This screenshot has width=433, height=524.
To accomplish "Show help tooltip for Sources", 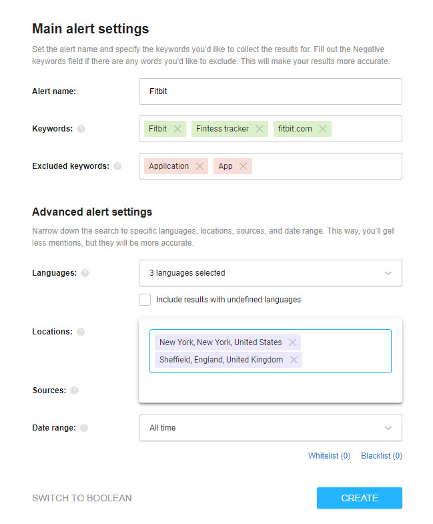I will (74, 390).
